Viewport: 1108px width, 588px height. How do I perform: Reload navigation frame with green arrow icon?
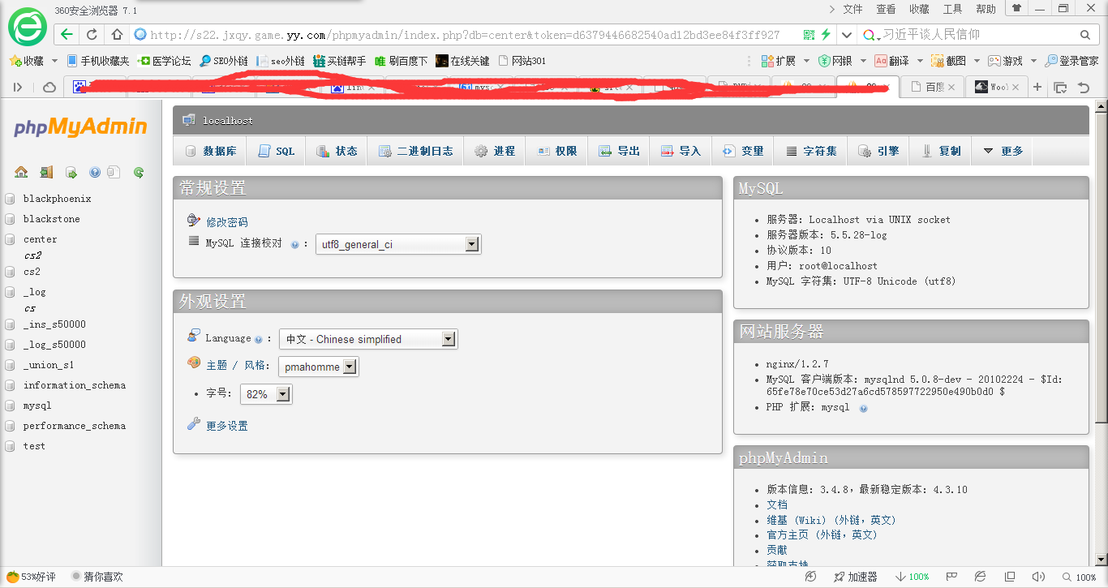[x=139, y=172]
